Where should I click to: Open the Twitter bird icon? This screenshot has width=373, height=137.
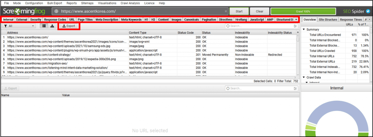coord(368,11)
